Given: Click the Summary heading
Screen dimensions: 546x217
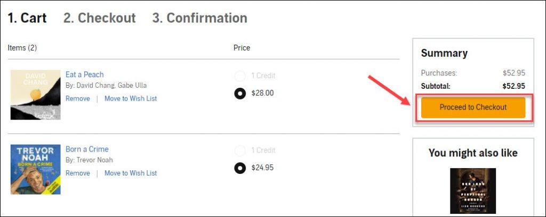Looking at the screenshot, I should [444, 54].
